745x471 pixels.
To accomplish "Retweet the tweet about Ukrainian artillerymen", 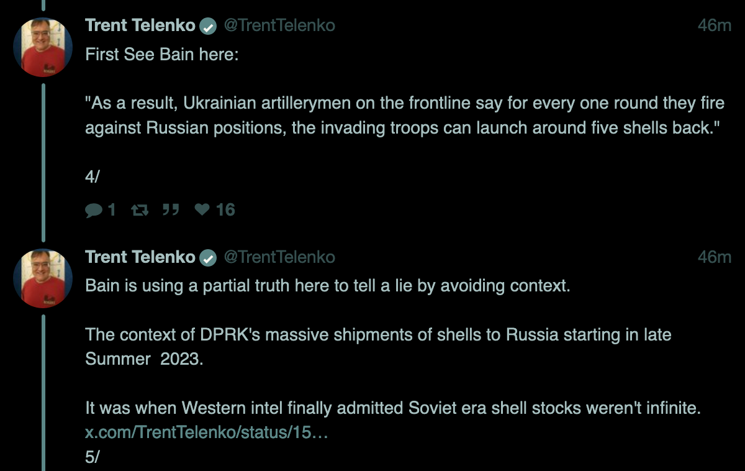I will (140, 211).
